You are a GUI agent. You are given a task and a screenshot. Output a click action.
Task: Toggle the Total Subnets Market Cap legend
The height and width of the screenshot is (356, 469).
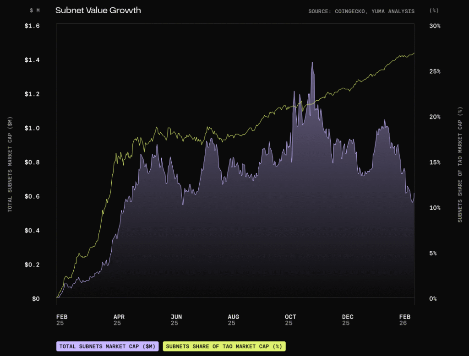[x=108, y=346]
